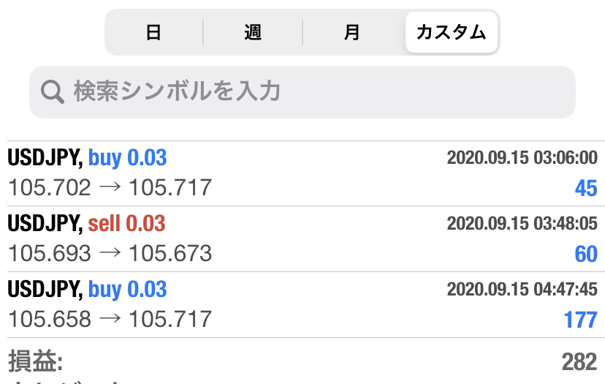Open the USDJPY sell 0.03 trade row

click(x=302, y=238)
